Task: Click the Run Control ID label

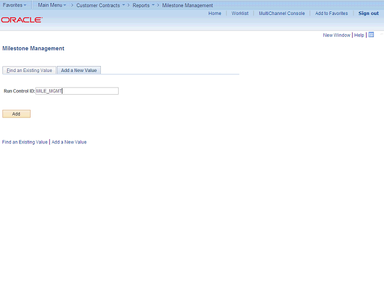Action: 19,91
